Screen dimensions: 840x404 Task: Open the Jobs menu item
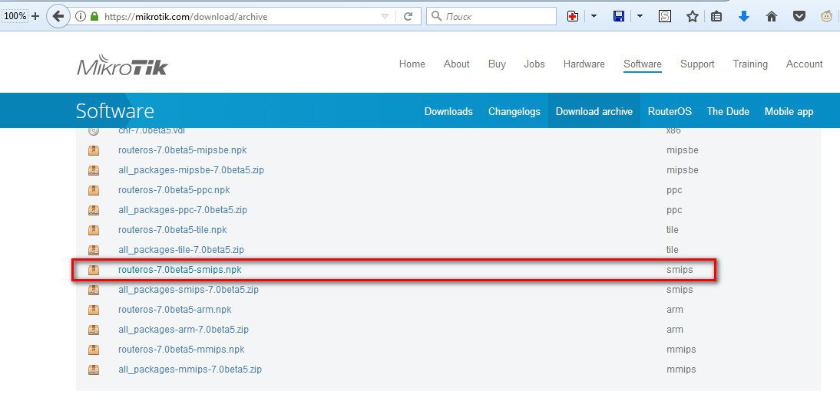point(534,64)
